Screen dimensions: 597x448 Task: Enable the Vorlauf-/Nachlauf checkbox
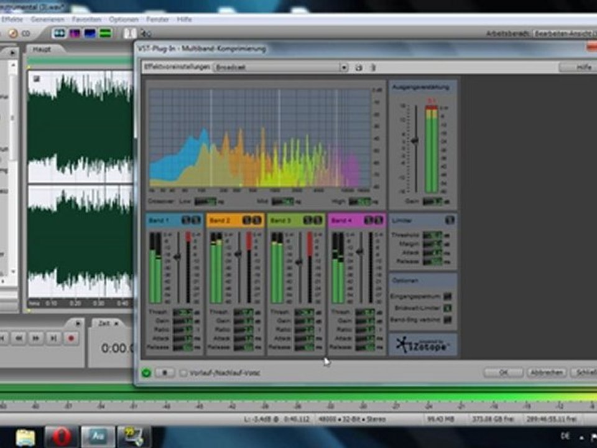pos(183,373)
